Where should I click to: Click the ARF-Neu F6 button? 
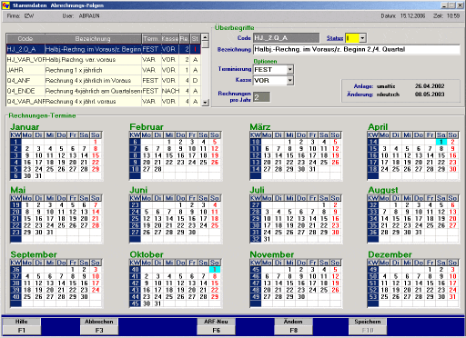tap(216, 326)
